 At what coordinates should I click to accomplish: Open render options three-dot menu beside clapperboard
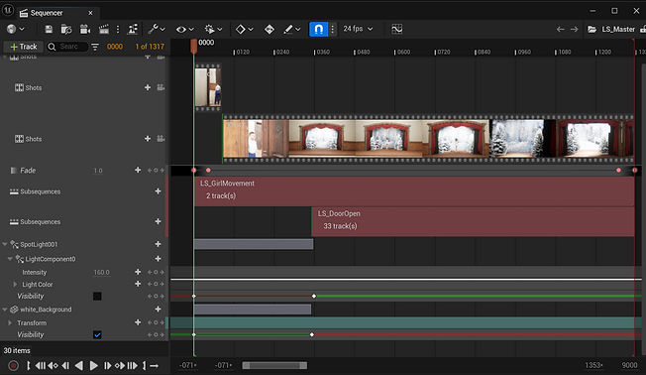(118, 30)
